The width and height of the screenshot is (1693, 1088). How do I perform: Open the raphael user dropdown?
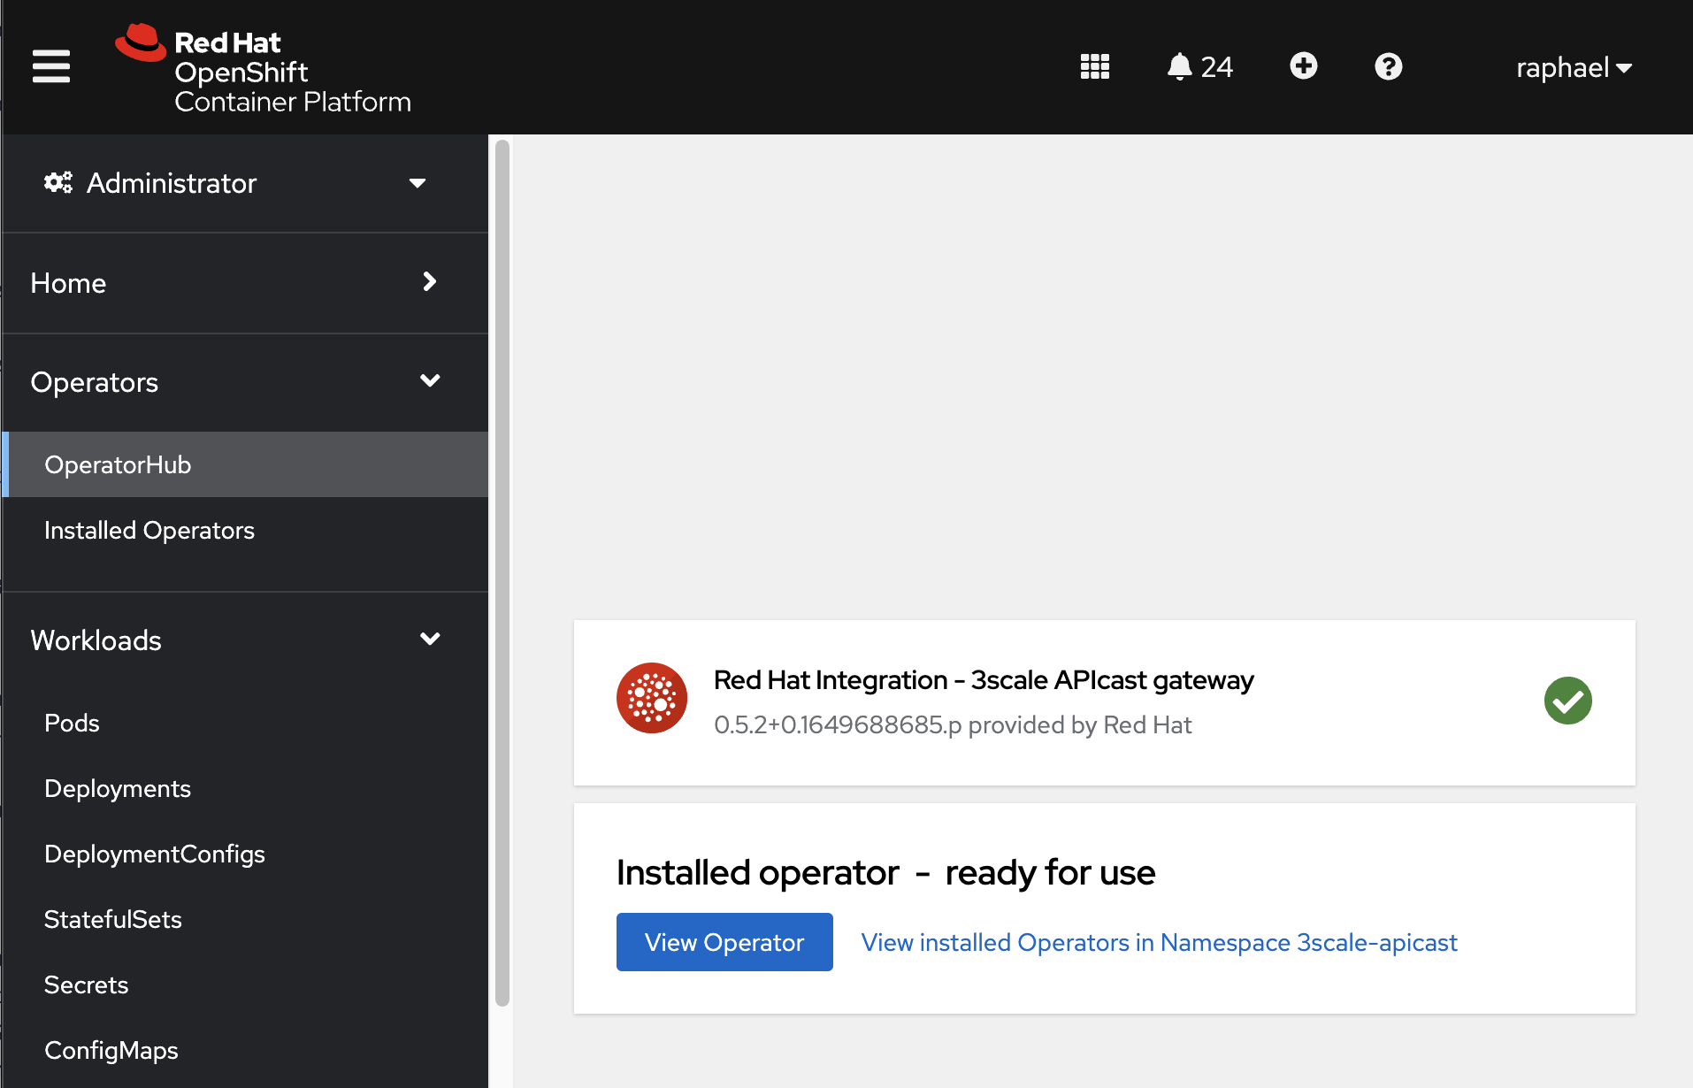pos(1573,67)
